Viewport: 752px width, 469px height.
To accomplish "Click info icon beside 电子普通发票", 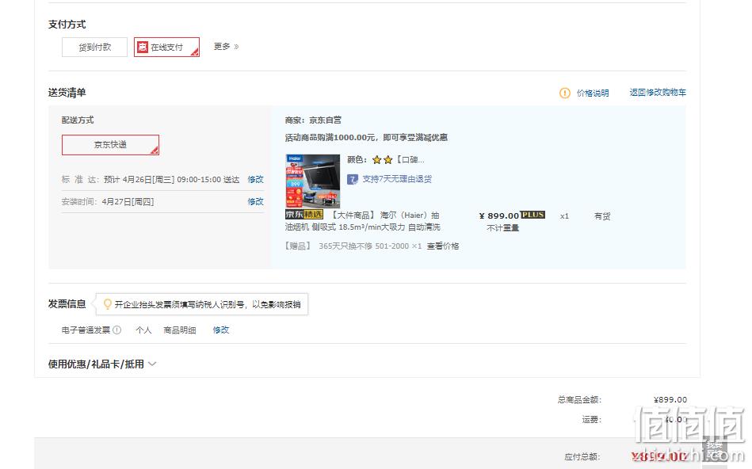I will pyautogui.click(x=117, y=330).
